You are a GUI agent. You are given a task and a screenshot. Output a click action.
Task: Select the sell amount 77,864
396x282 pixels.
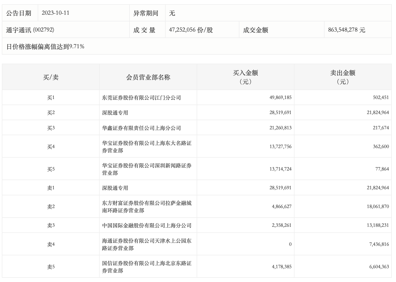pyautogui.click(x=382, y=169)
